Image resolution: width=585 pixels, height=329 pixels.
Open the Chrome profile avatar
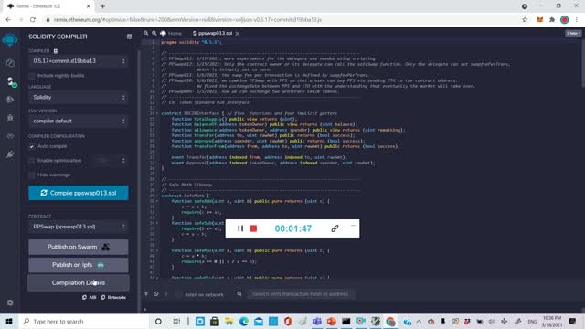pos(565,20)
